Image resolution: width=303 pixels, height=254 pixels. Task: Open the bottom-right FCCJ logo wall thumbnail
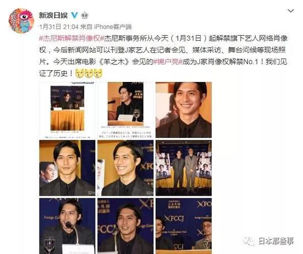183,226
